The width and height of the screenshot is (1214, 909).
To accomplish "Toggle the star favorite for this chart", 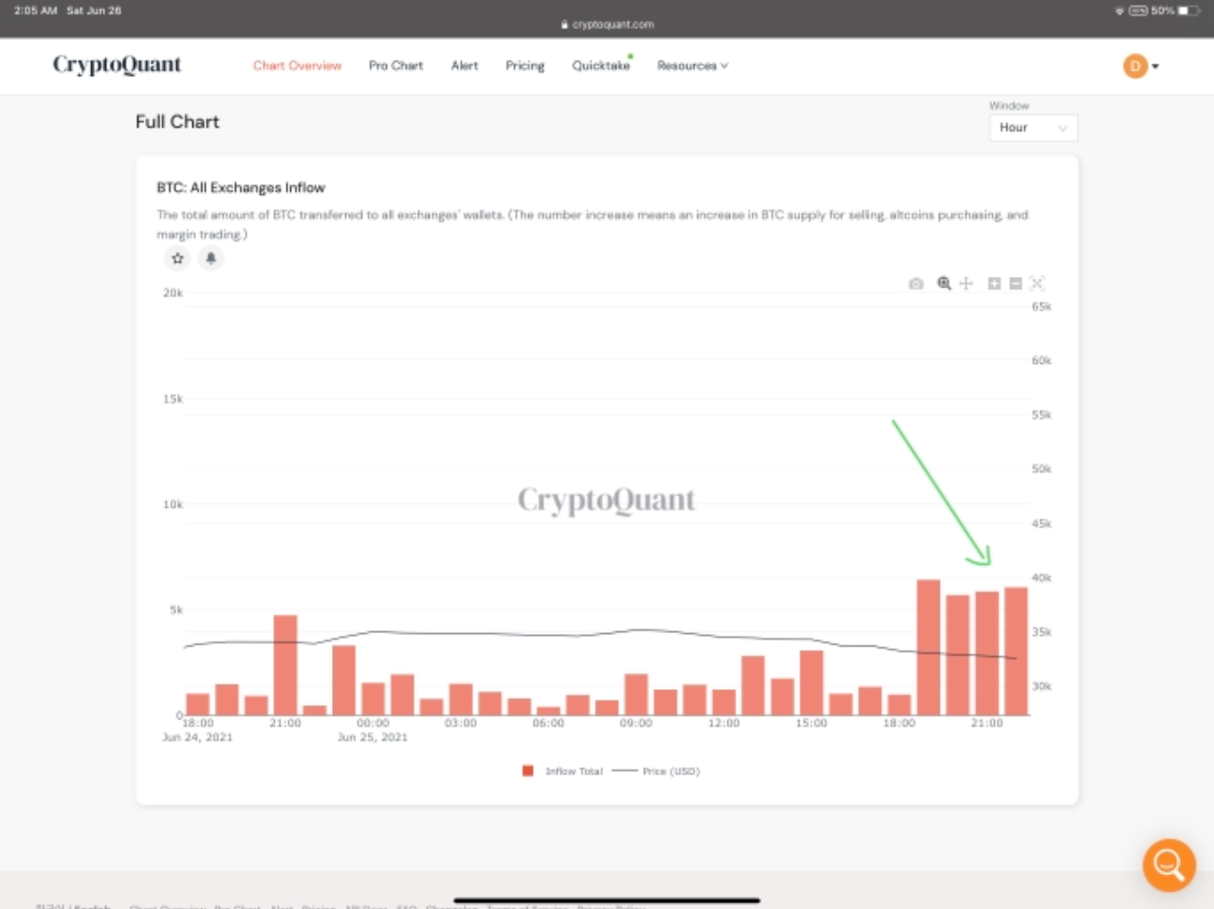I will [177, 258].
